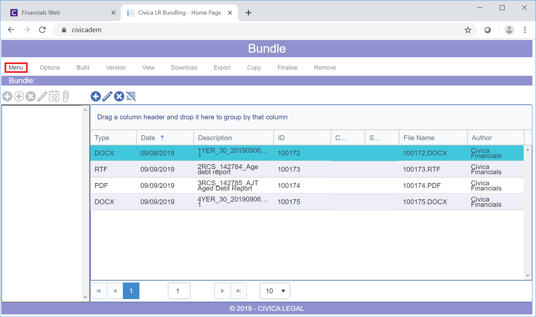The width and height of the screenshot is (536, 317).
Task: Open the Date column filter icon
Action: (188, 138)
